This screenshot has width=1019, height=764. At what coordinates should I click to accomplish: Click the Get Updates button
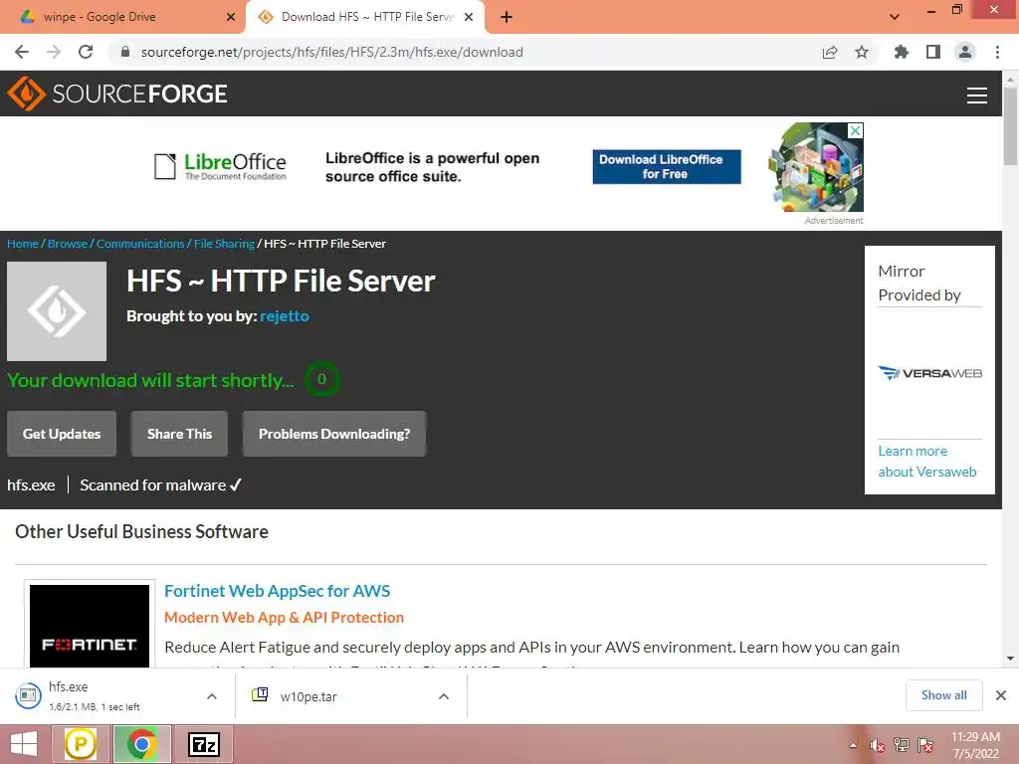click(x=62, y=434)
